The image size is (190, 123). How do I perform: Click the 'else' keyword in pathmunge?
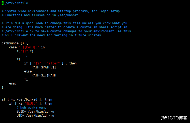[x=28, y=71]
